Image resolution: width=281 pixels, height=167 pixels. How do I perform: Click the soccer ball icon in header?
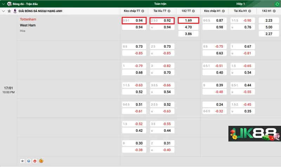(x=9, y=4)
